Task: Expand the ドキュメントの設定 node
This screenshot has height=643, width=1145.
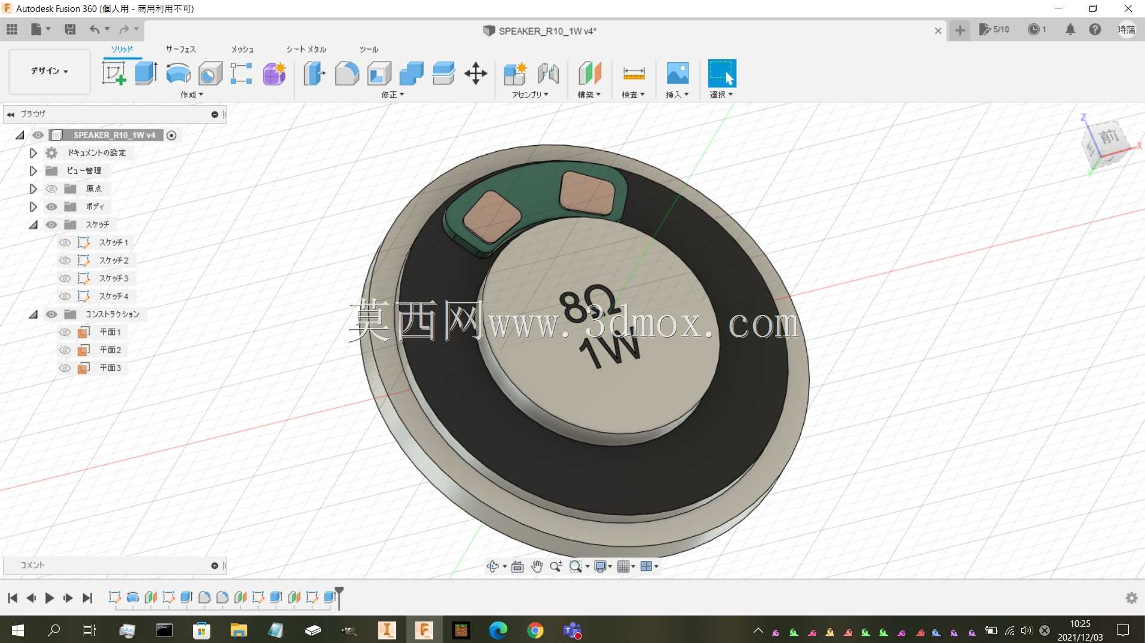Action: (x=33, y=153)
